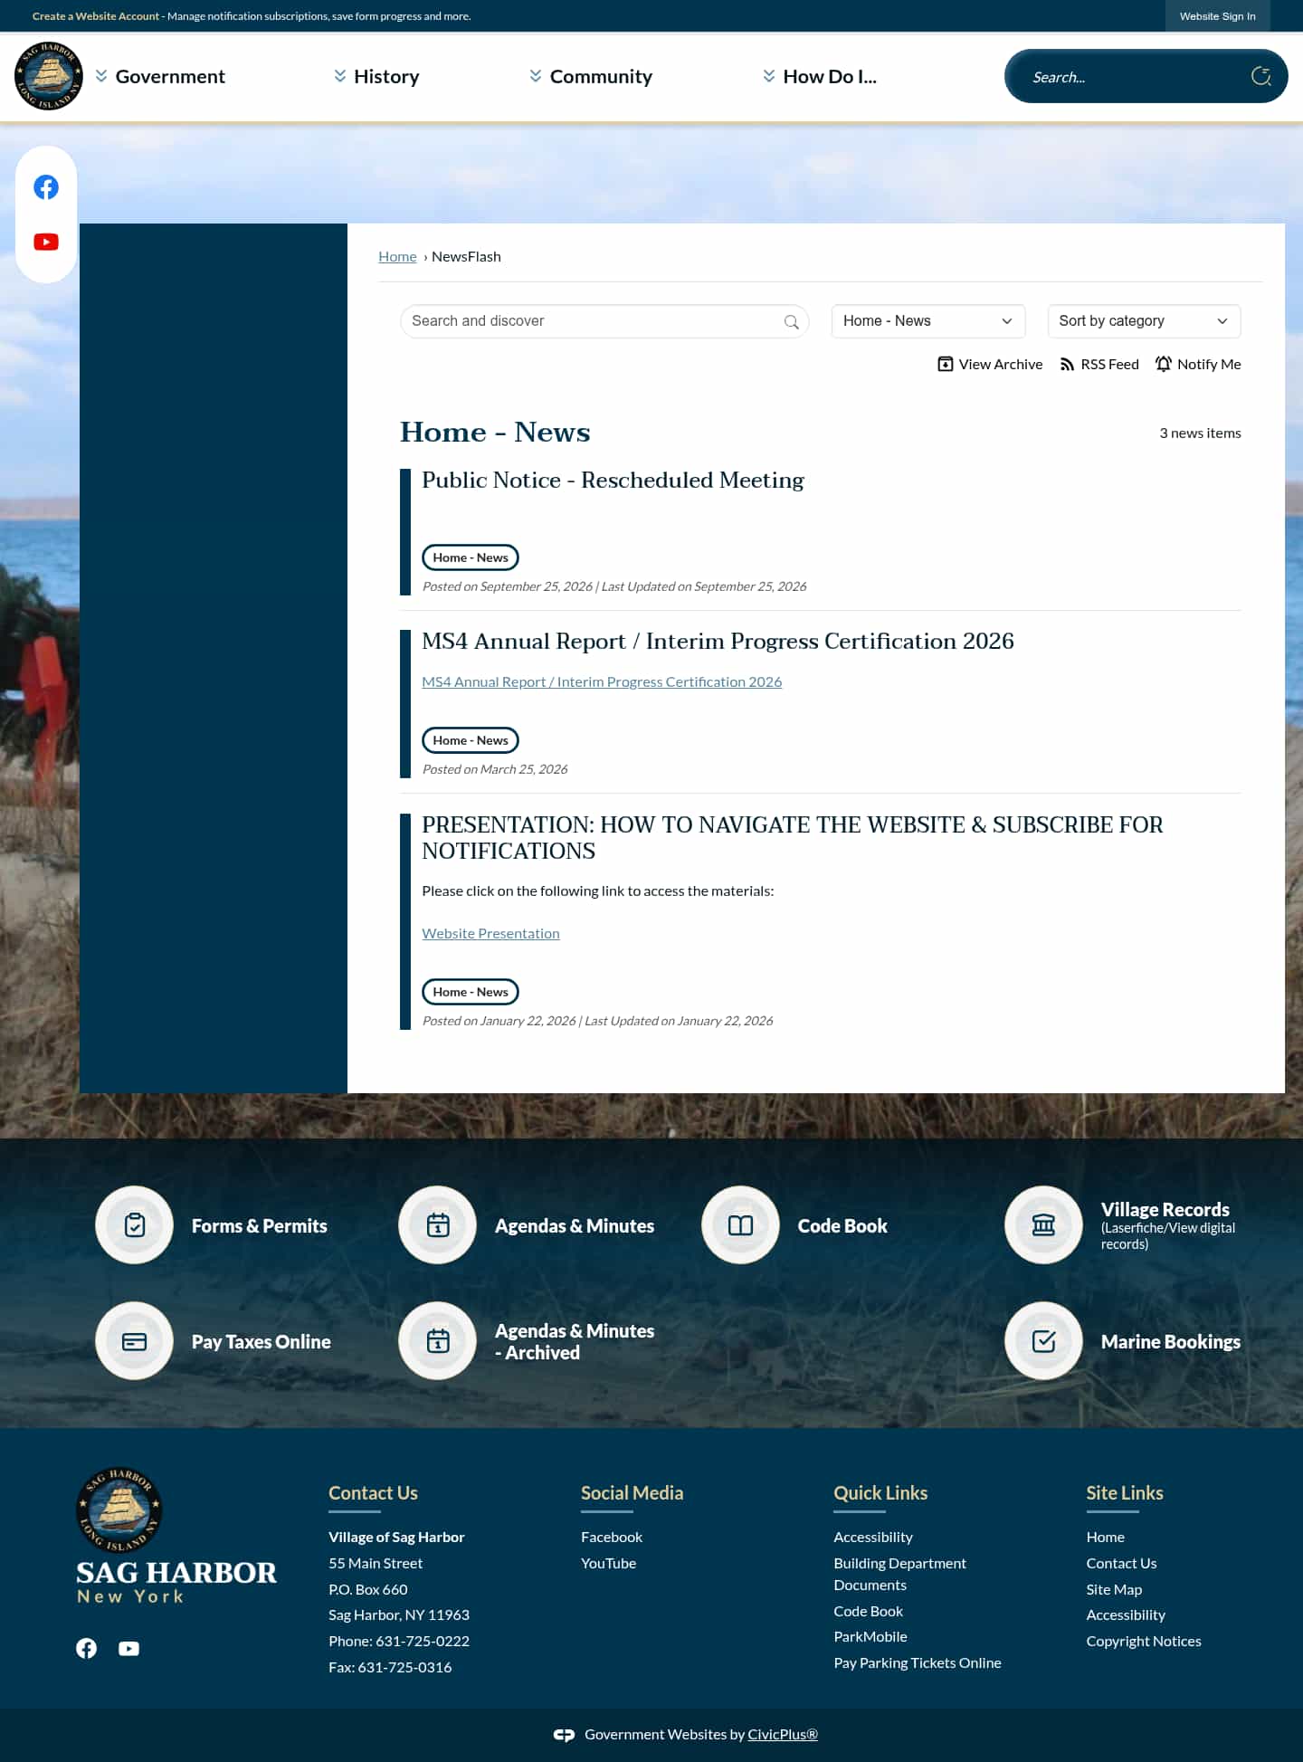Open the Forms & Permits clipboard icon
The image size is (1303, 1762).
[134, 1225]
